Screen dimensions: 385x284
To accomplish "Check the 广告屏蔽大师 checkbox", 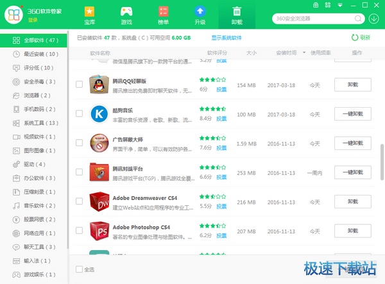I will [79, 143].
